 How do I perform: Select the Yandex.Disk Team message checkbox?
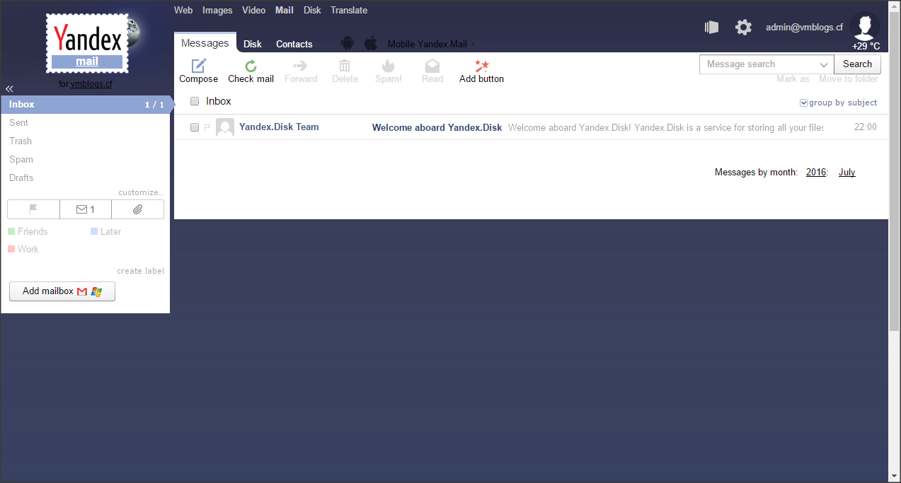[x=195, y=127]
